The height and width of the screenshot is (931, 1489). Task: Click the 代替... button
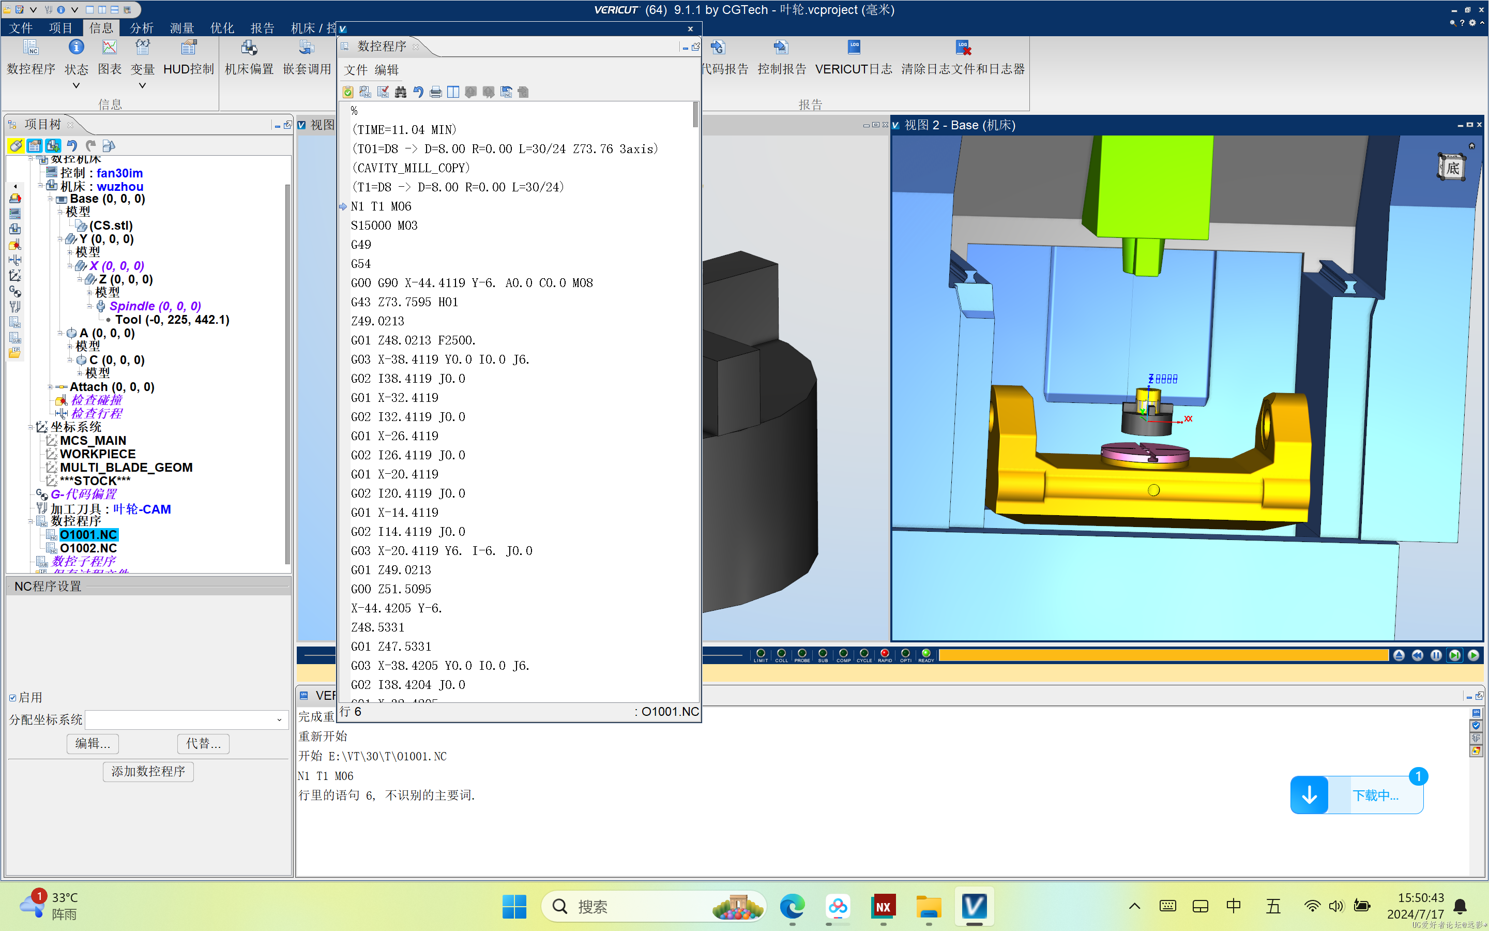coord(204,744)
